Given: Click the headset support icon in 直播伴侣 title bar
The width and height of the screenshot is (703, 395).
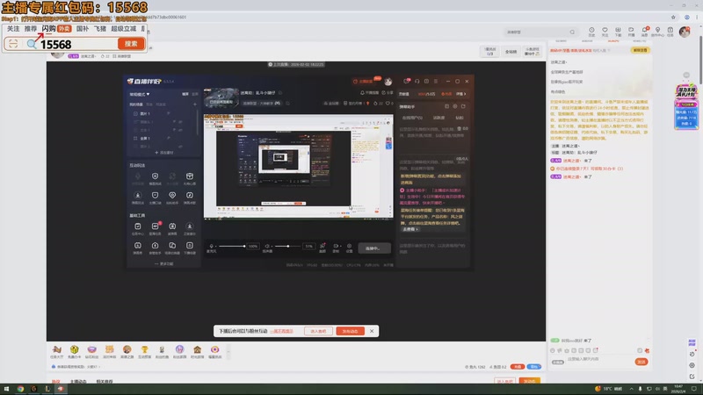Looking at the screenshot, I should pos(417,82).
